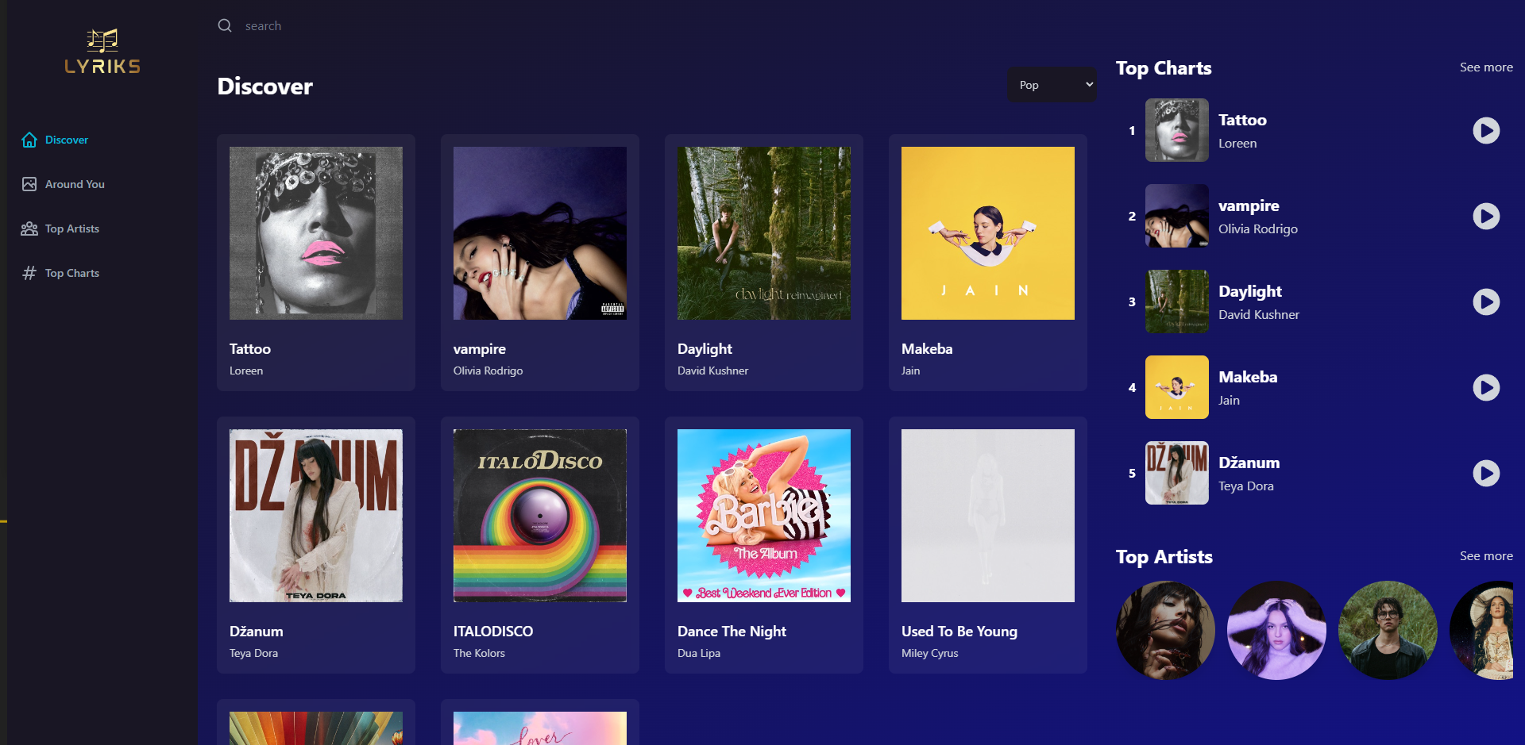
Task: Click the ITALODISCO song title
Action: pyautogui.click(x=493, y=632)
